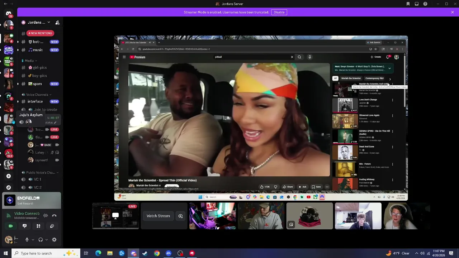Select the camera-off avatar tile
The image size is (459, 258).
[x=309, y=216]
